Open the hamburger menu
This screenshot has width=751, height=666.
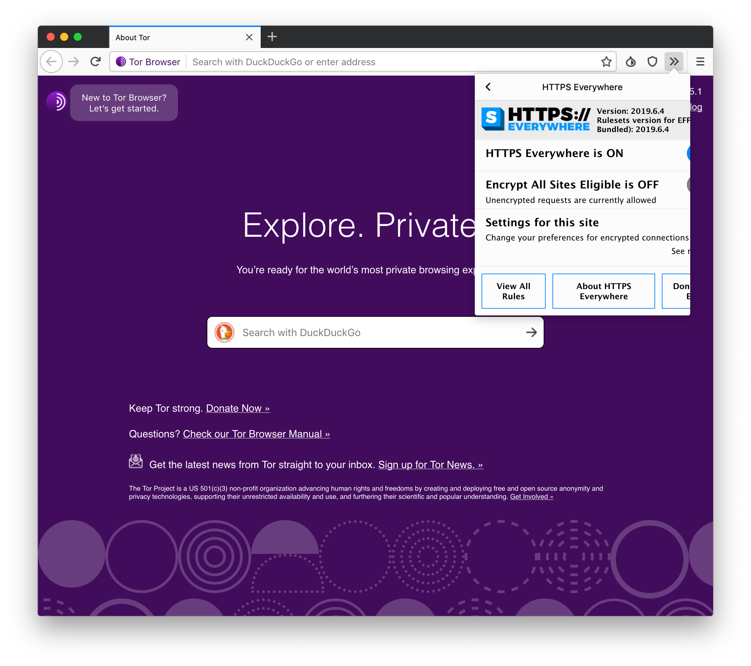pos(700,62)
